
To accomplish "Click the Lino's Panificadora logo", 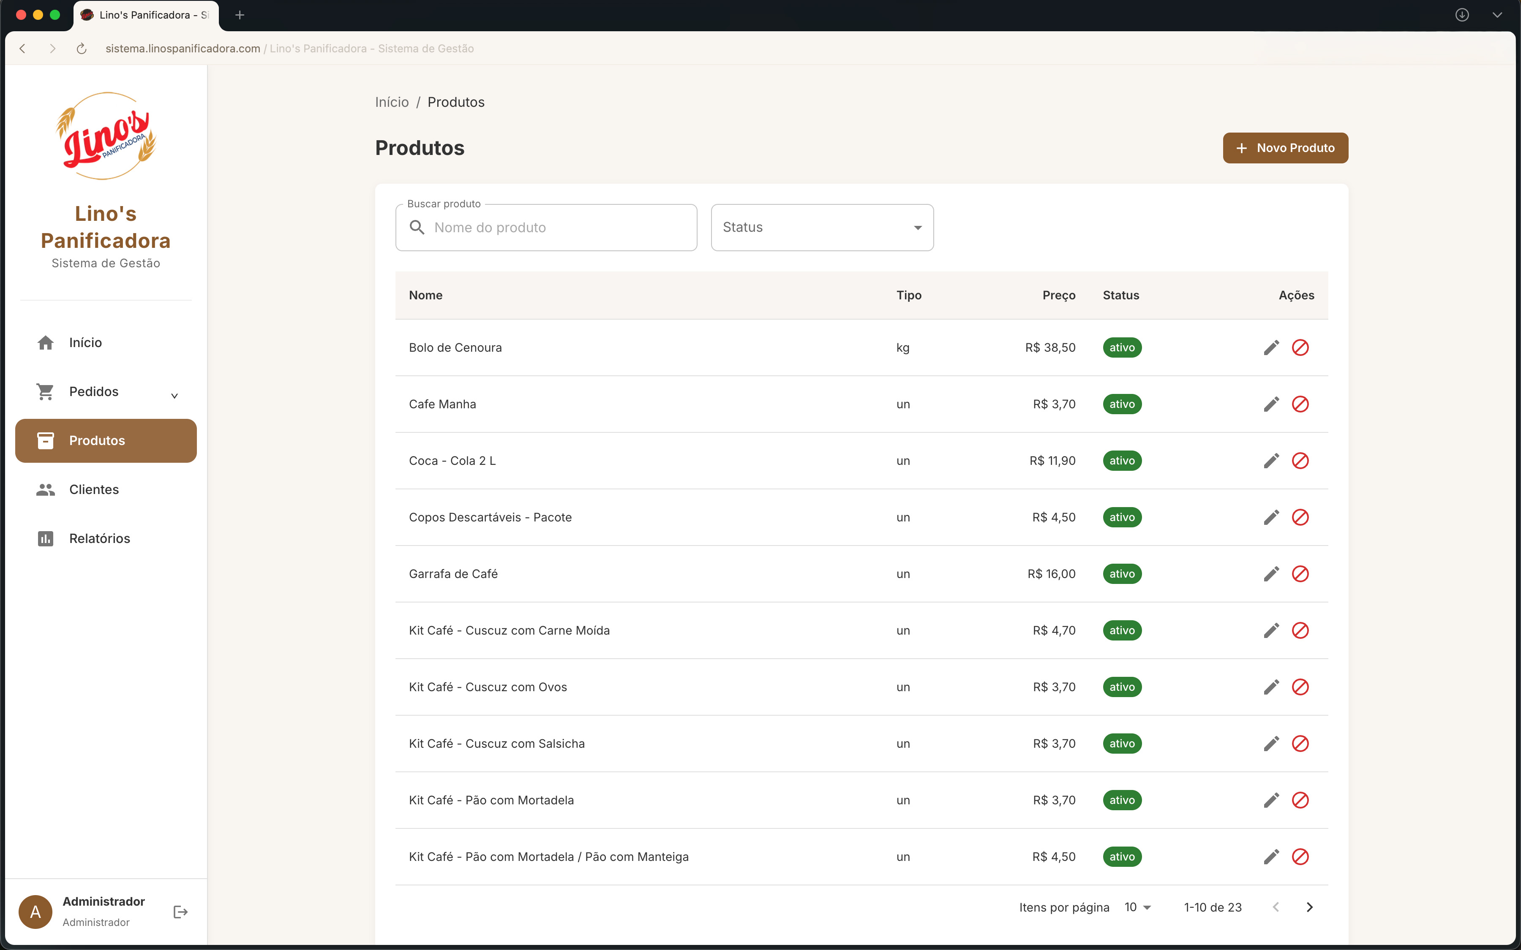I will tap(106, 136).
